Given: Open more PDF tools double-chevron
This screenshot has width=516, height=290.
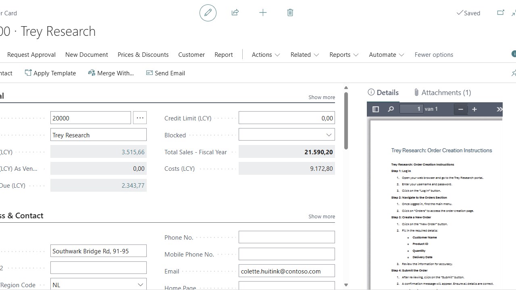Looking at the screenshot, I should click(499, 109).
